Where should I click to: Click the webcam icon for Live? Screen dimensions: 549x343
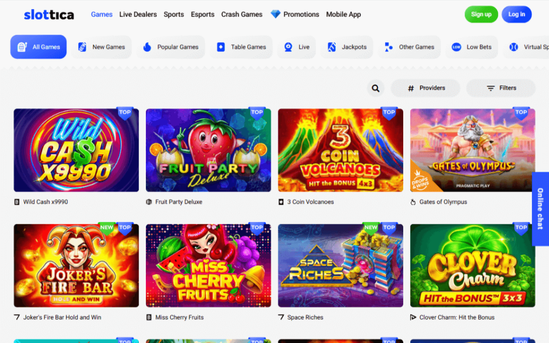click(288, 47)
